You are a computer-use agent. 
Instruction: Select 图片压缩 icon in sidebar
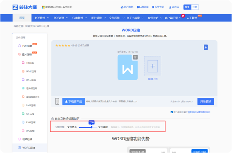(19, 54)
